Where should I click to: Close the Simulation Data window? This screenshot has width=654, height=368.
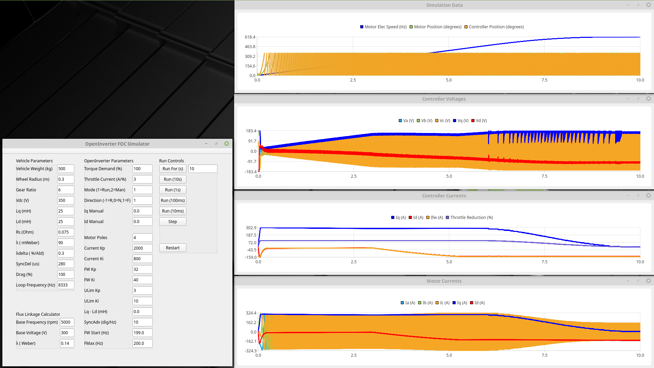(648, 5)
